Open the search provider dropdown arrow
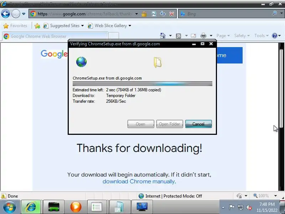This screenshot has height=214, width=285. pyautogui.click(x=281, y=13)
